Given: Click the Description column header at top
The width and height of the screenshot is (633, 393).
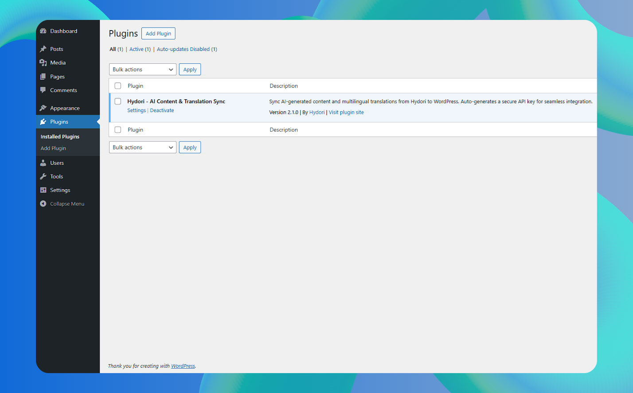Looking at the screenshot, I should coord(284,86).
